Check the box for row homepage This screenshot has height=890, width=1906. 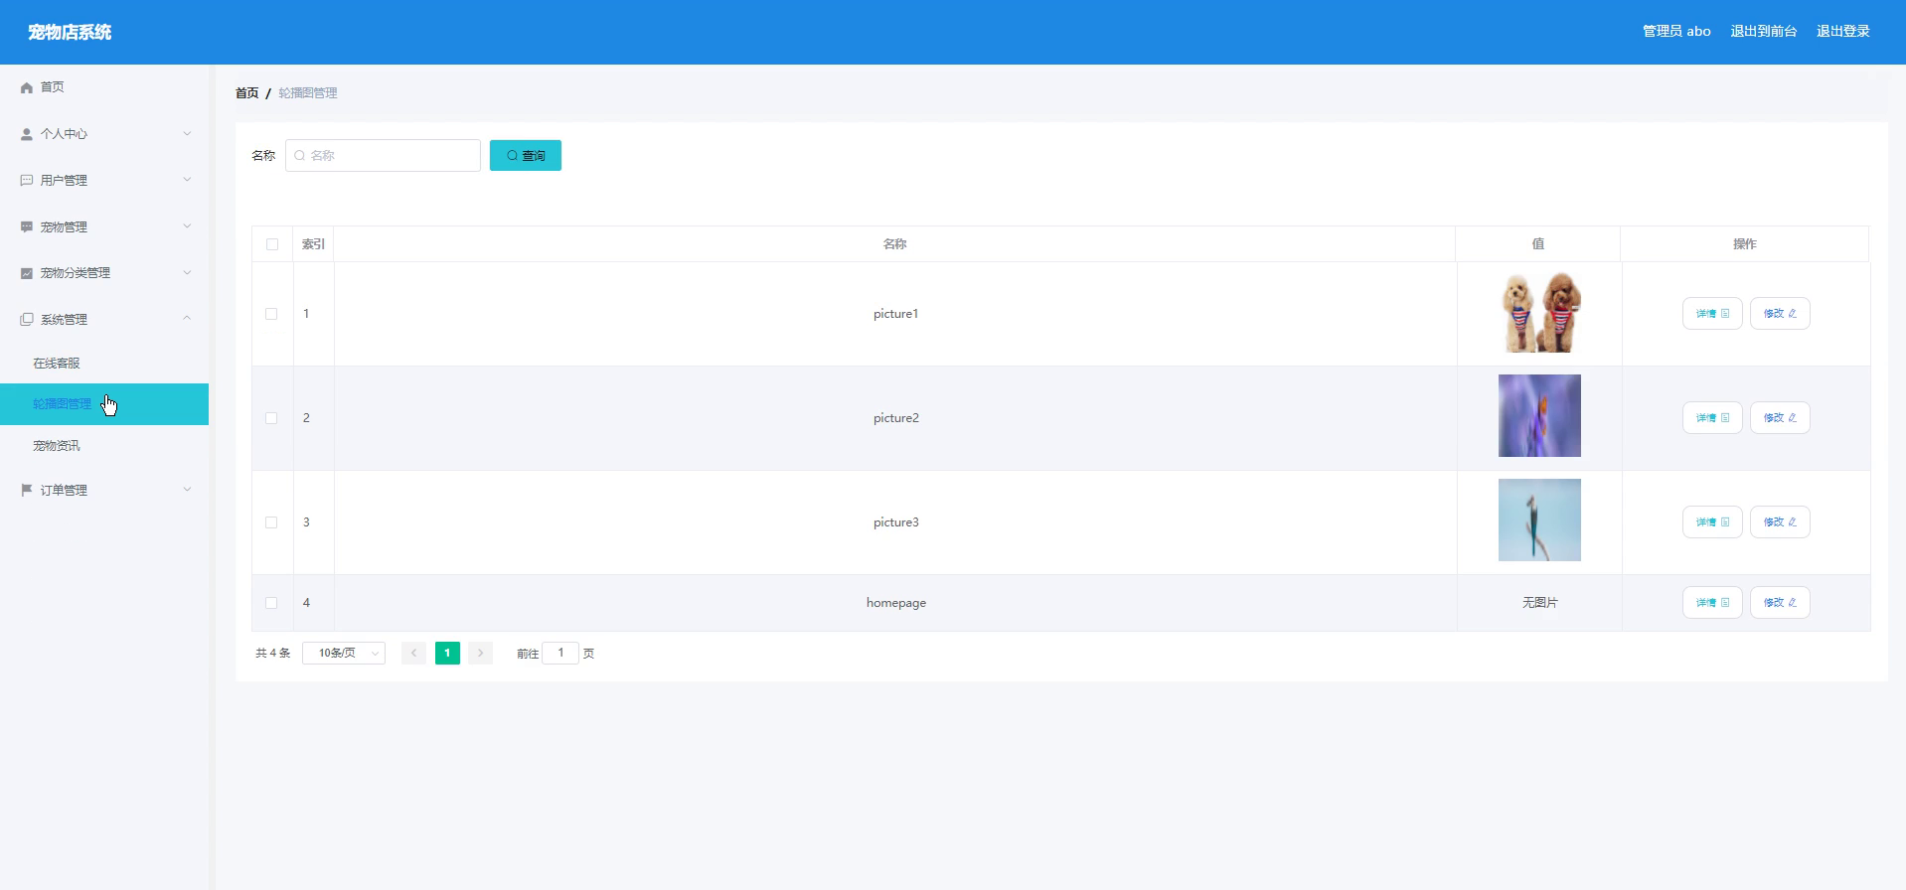click(271, 603)
